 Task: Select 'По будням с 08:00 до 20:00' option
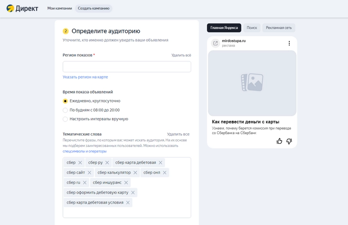[x=65, y=110]
